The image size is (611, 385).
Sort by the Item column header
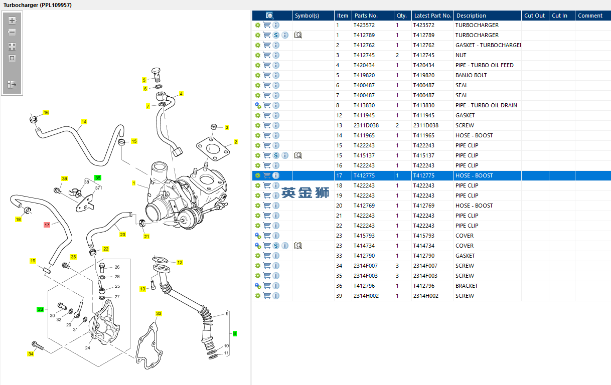click(343, 16)
